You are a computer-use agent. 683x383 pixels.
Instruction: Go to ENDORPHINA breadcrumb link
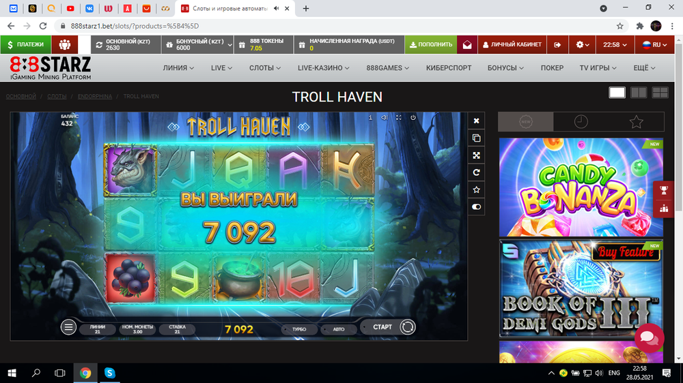click(x=94, y=96)
